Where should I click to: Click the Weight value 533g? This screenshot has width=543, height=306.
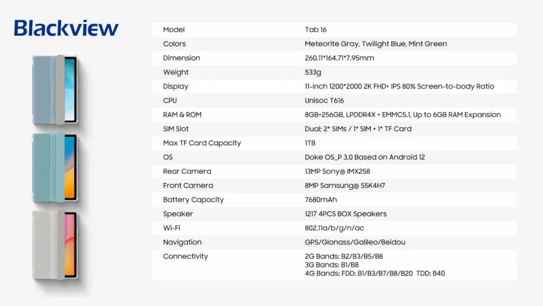313,72
